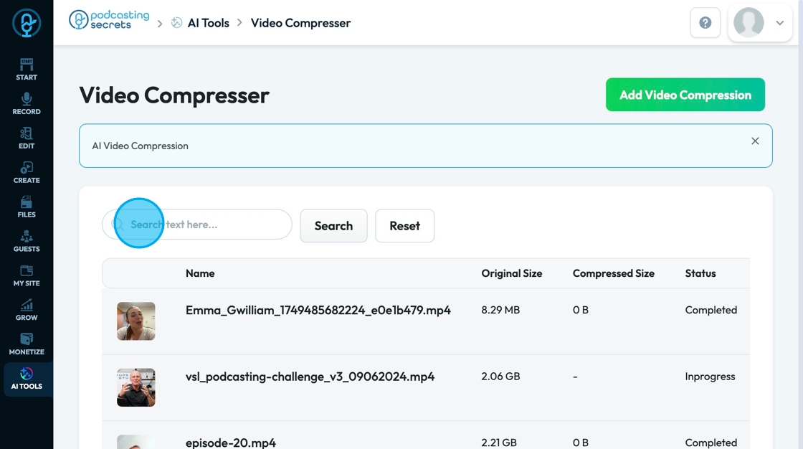Viewport: 803px width, 449px height.
Task: Open the Grow analytics section
Action: click(x=27, y=310)
